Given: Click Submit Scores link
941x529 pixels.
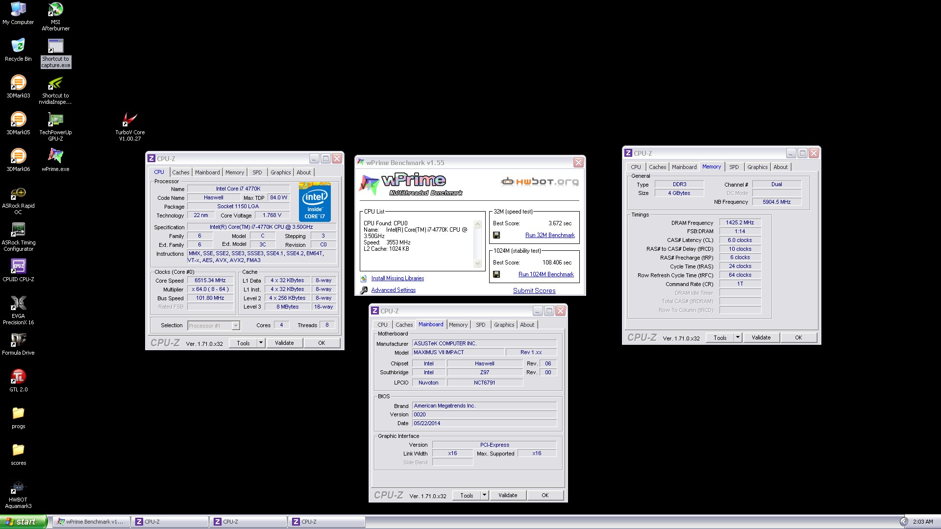Looking at the screenshot, I should click(x=534, y=290).
